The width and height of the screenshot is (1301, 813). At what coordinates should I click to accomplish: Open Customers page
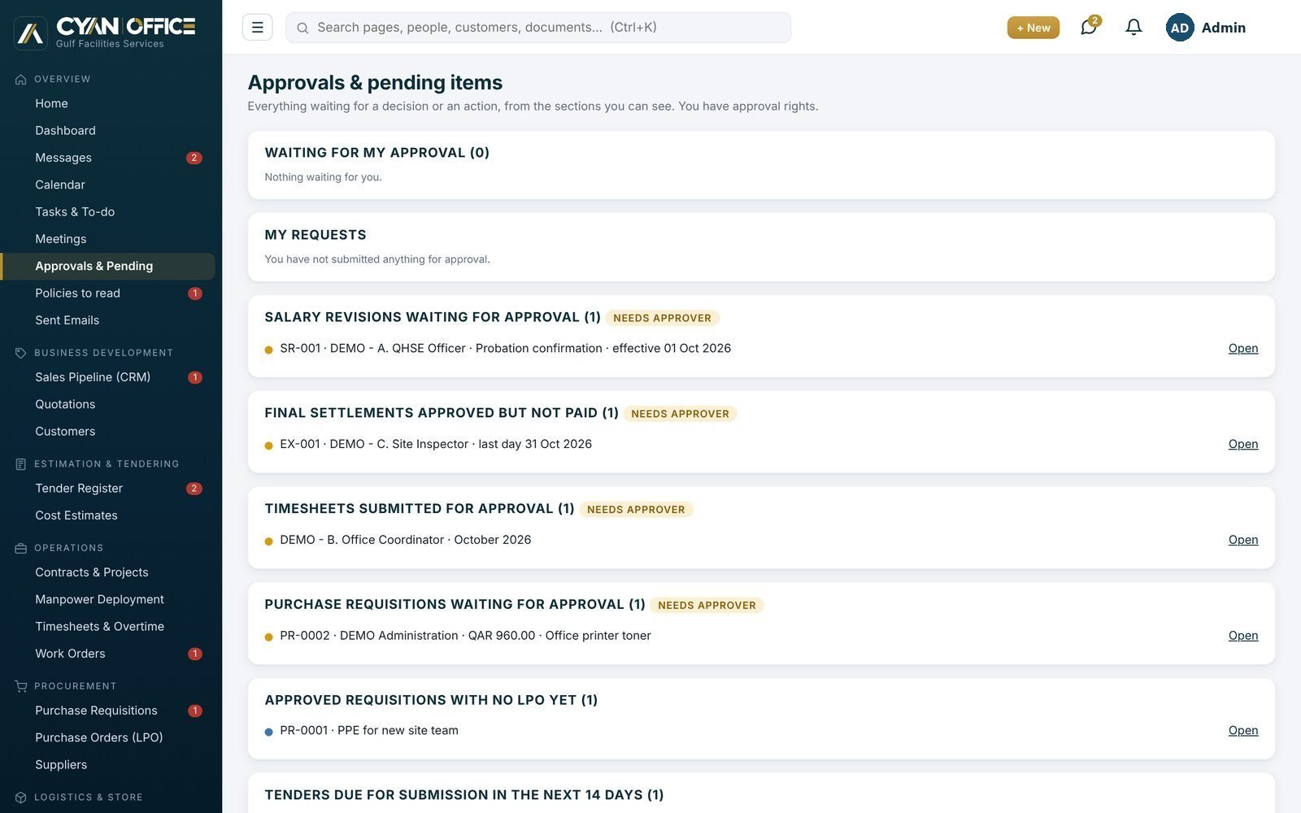pos(107,432)
